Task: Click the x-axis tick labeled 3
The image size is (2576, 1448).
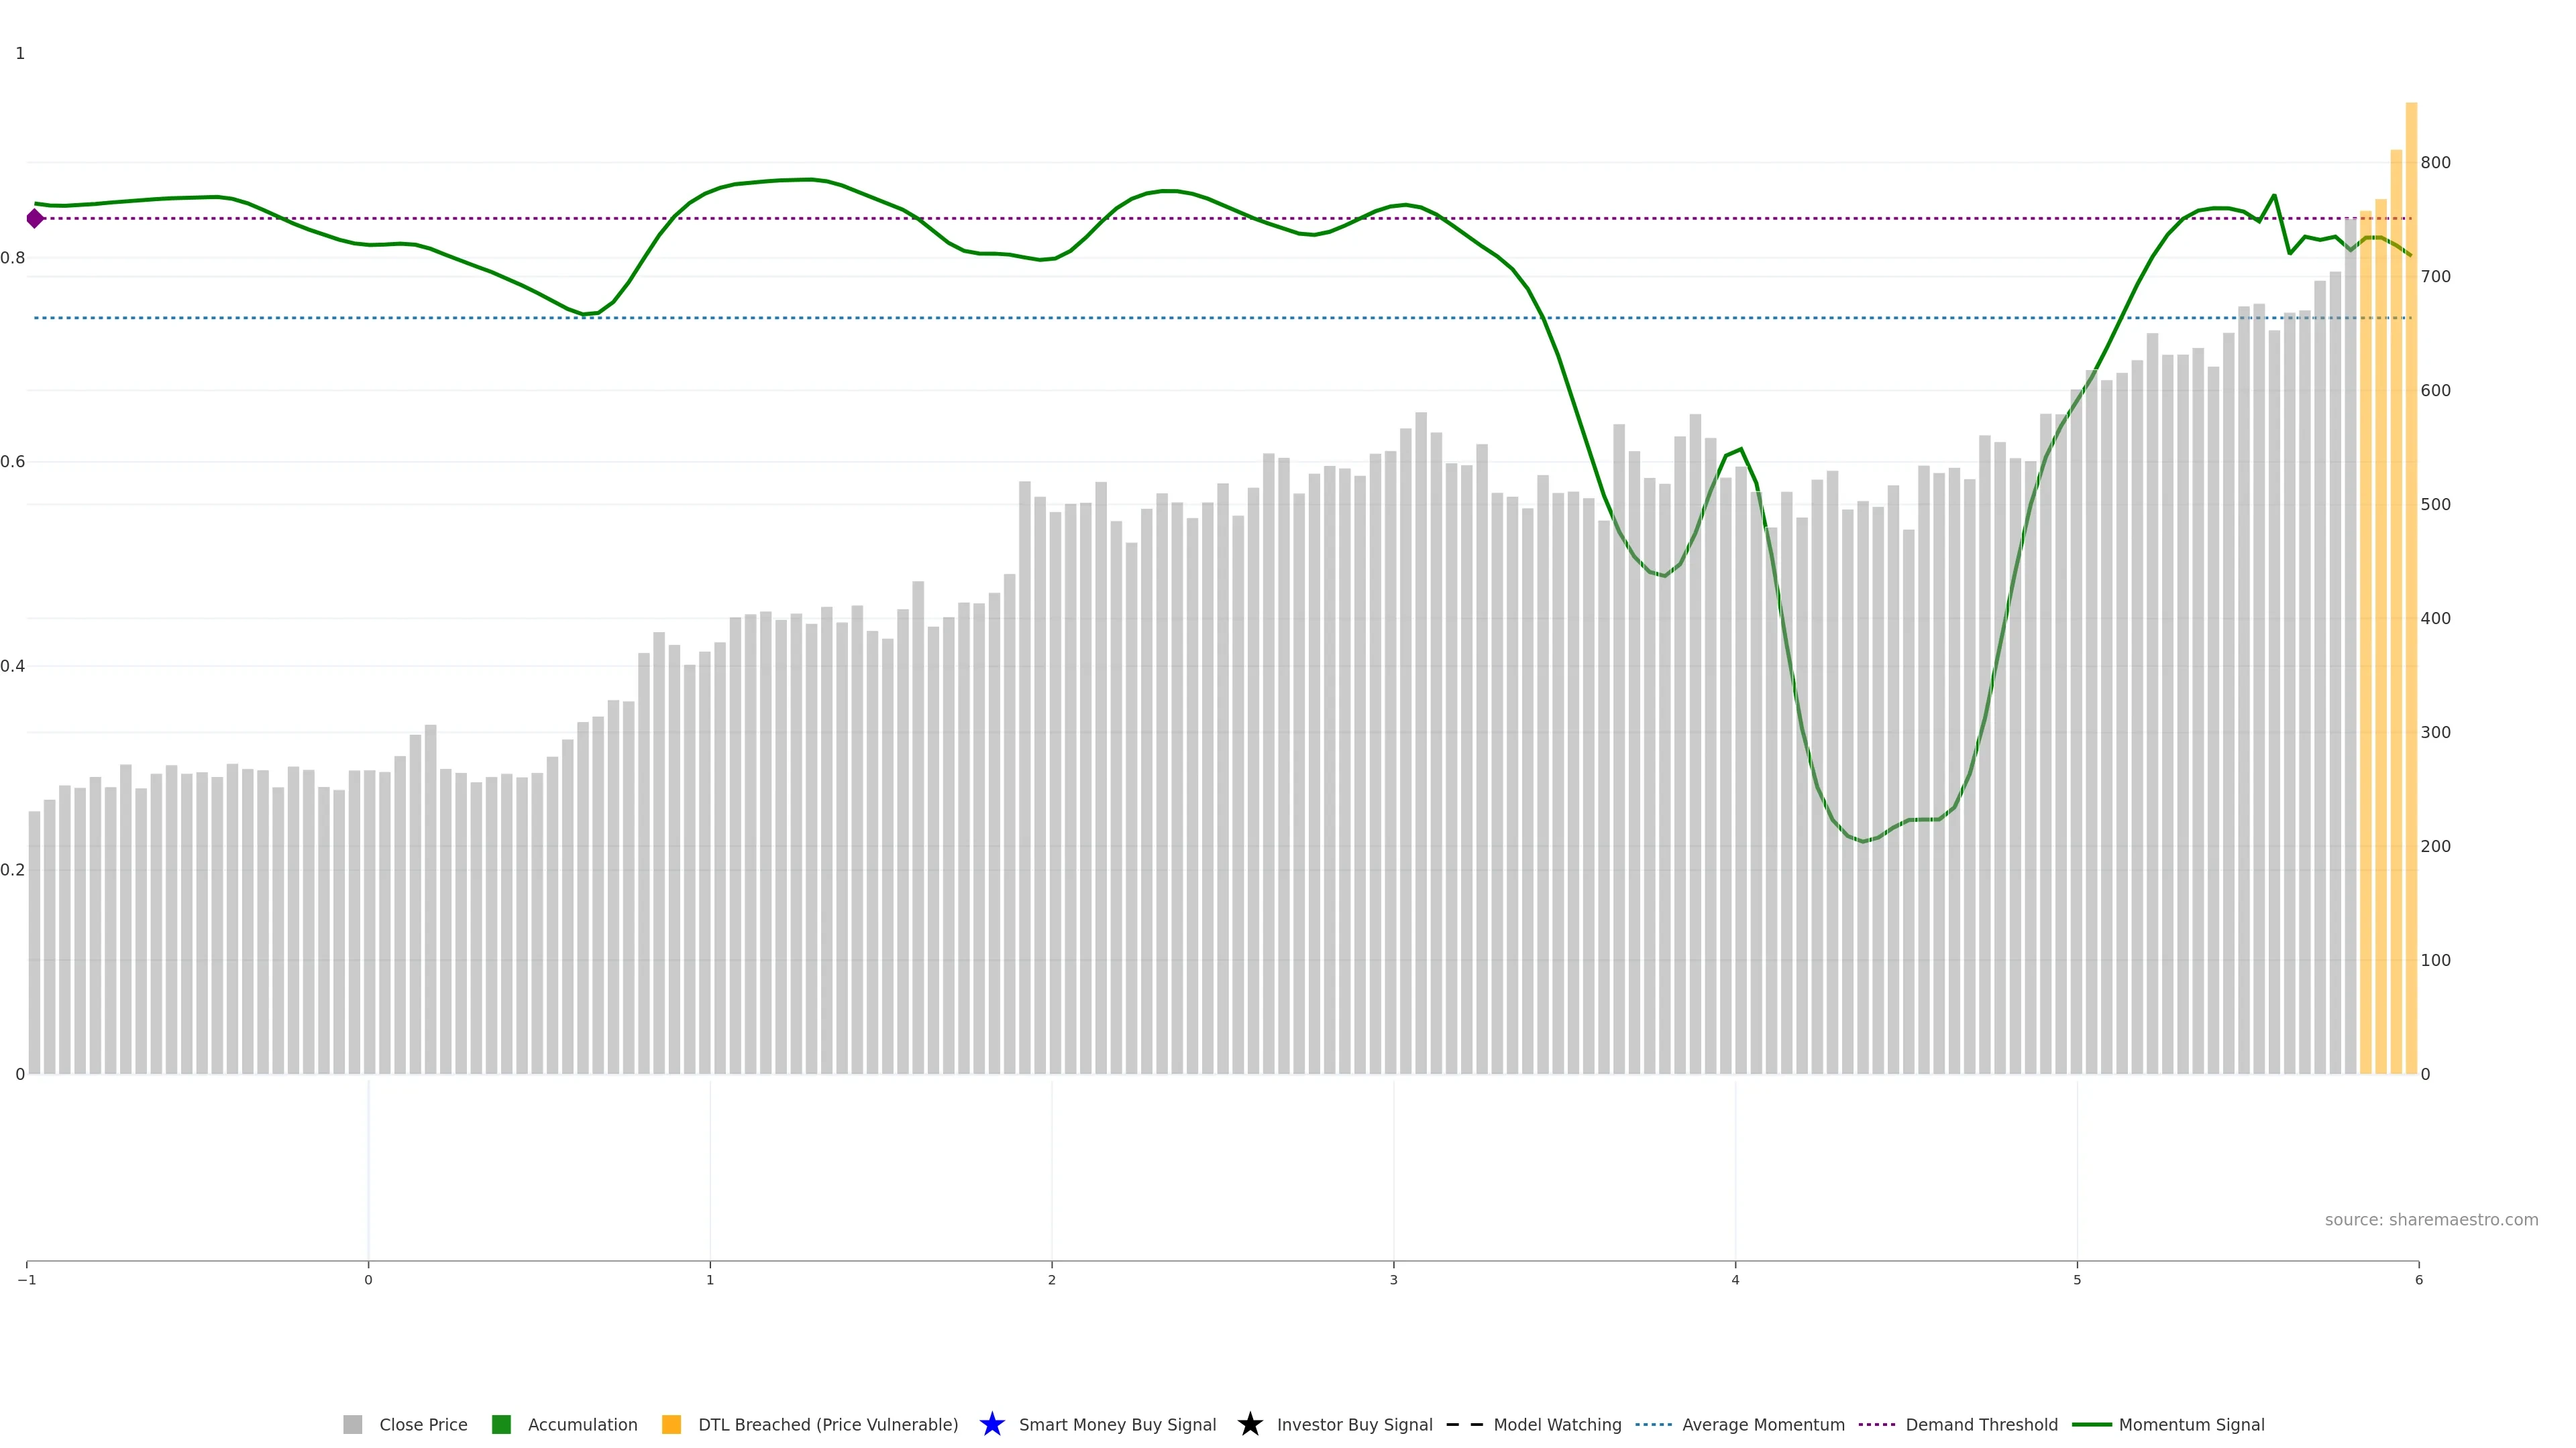Action: tap(1393, 1280)
